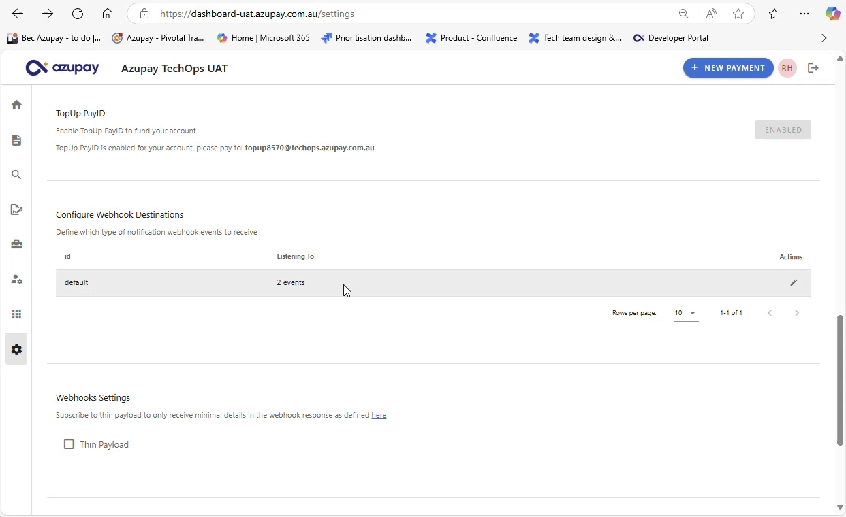Click the zoom magnifier in address bar
This screenshot has height=517, width=846.
click(683, 14)
